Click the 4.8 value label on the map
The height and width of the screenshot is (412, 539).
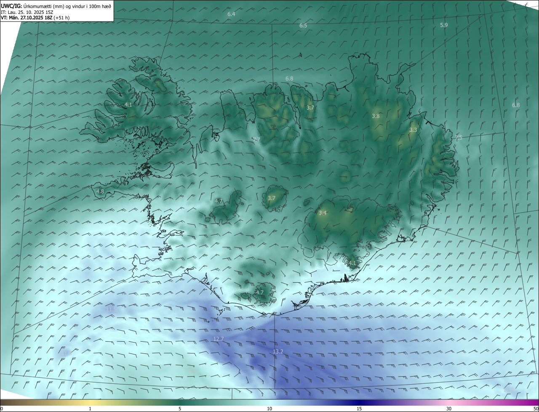click(100, 191)
